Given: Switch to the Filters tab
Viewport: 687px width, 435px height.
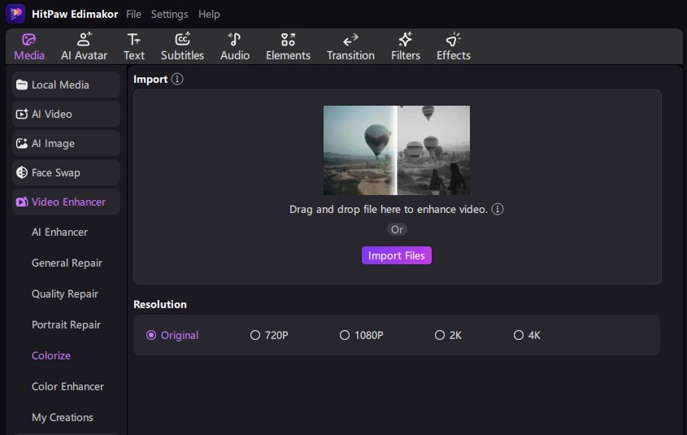Looking at the screenshot, I should click(x=405, y=46).
